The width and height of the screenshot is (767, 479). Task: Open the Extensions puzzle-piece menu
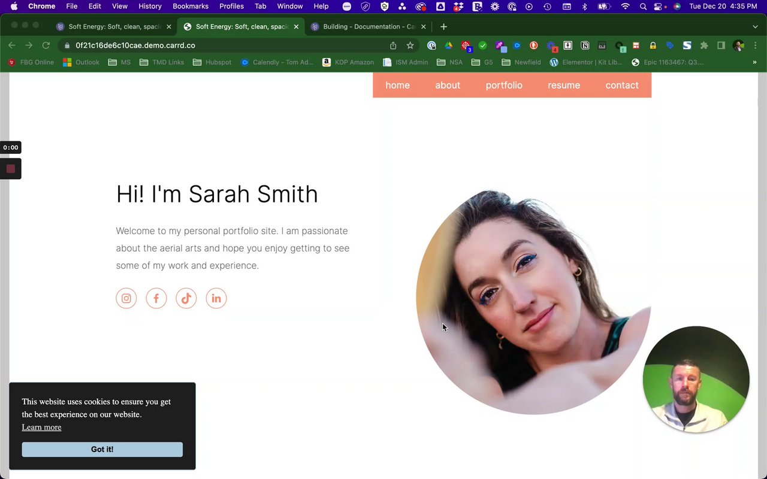pyautogui.click(x=704, y=46)
